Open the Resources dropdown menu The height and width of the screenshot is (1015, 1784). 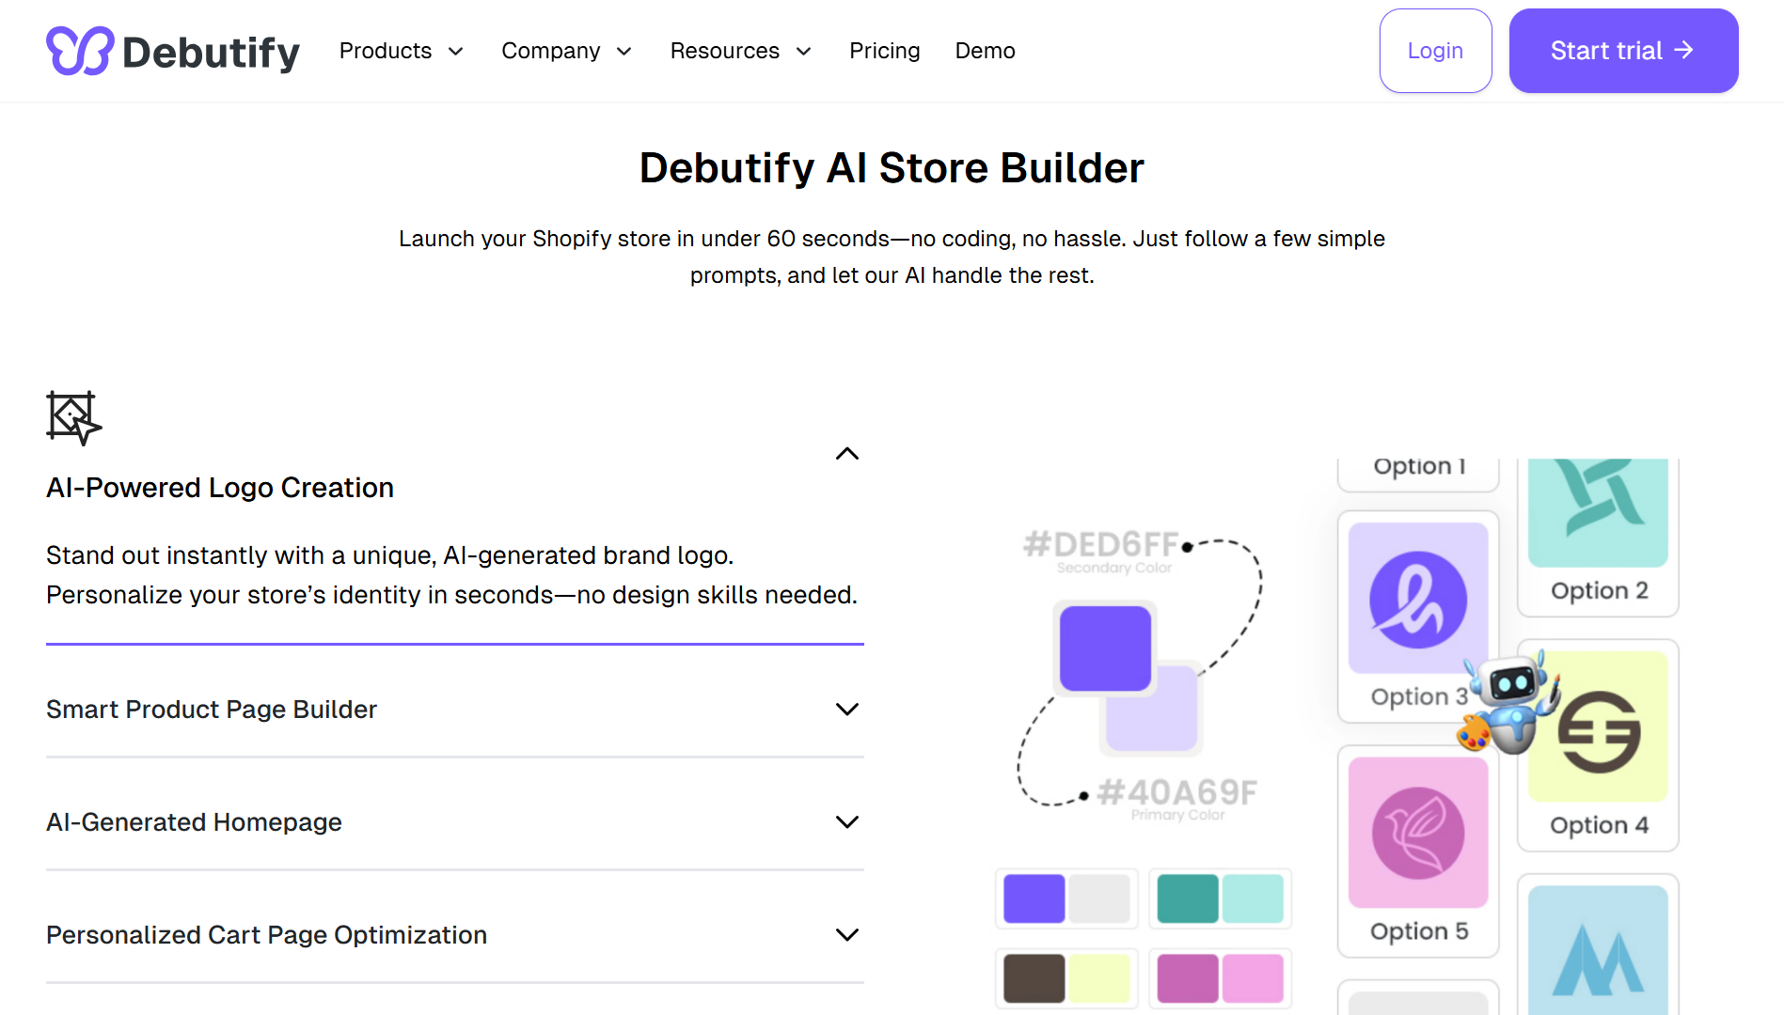[740, 51]
